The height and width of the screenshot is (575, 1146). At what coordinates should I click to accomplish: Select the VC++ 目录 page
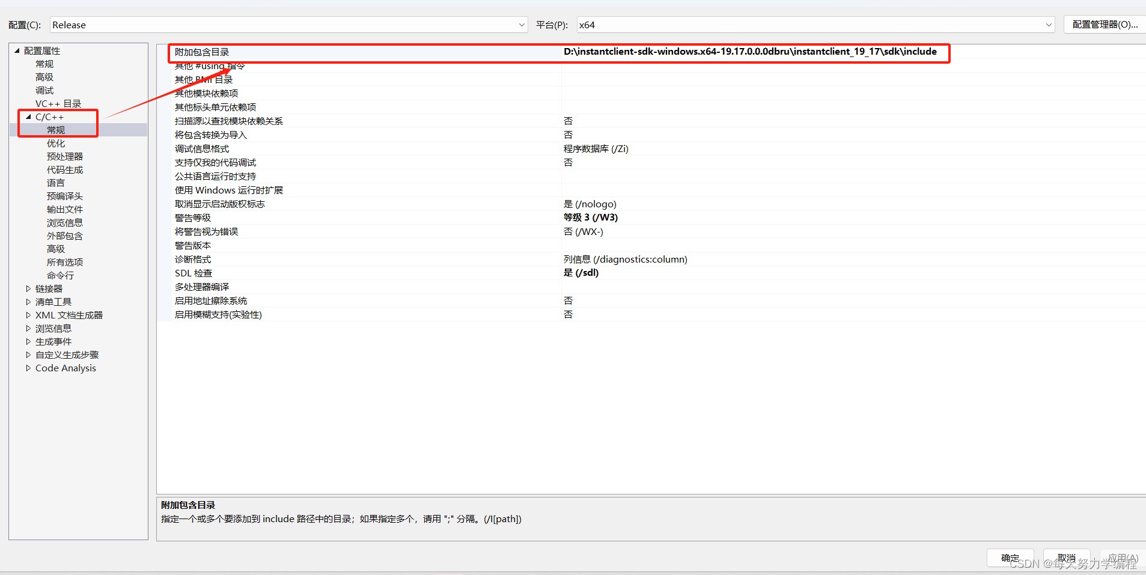(58, 103)
